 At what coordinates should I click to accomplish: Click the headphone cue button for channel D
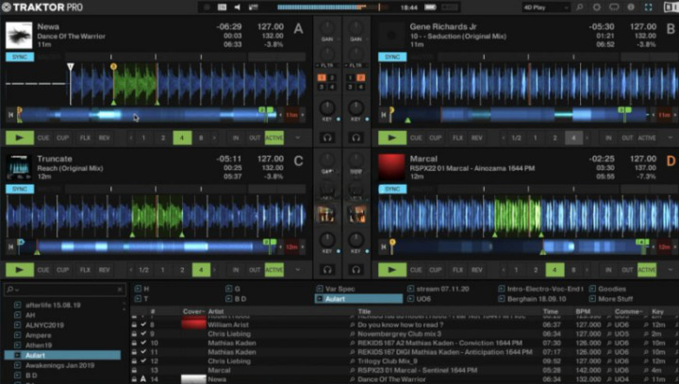click(356, 270)
